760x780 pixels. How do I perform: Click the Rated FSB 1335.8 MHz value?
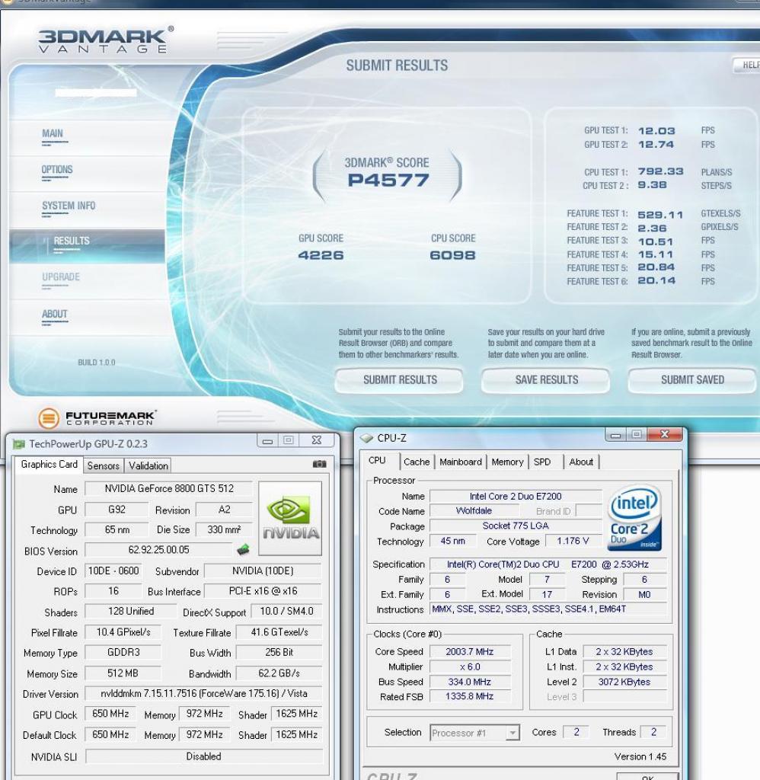click(470, 697)
